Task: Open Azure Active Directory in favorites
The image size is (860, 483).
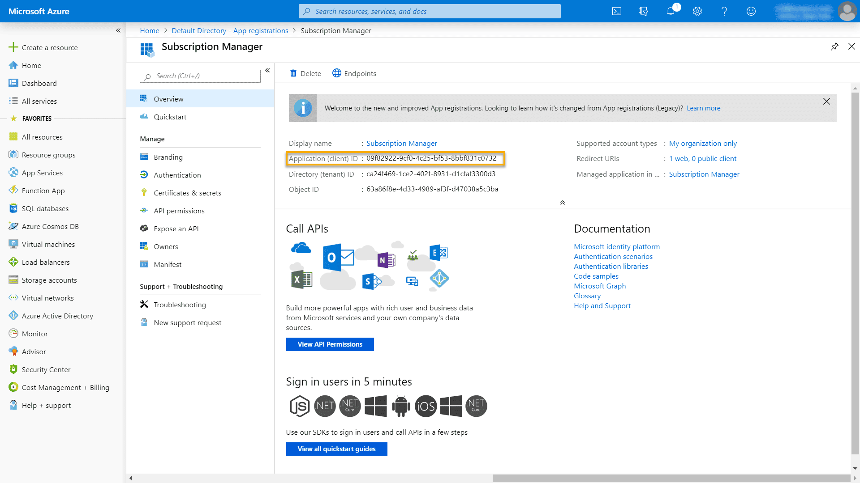Action: tap(57, 316)
